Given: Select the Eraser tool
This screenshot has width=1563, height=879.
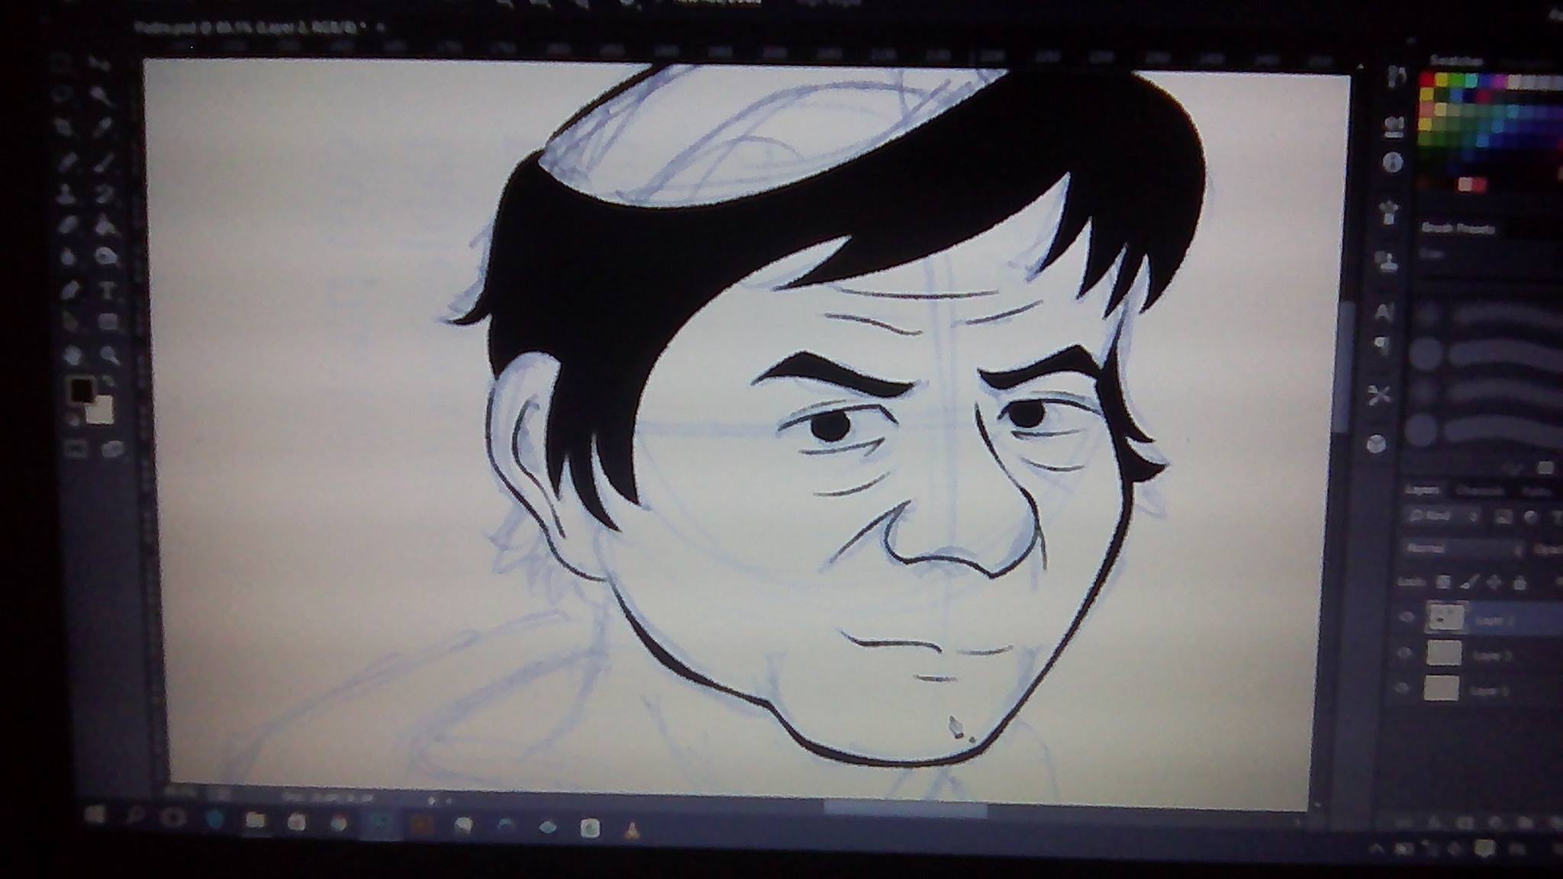Looking at the screenshot, I should point(67,224).
